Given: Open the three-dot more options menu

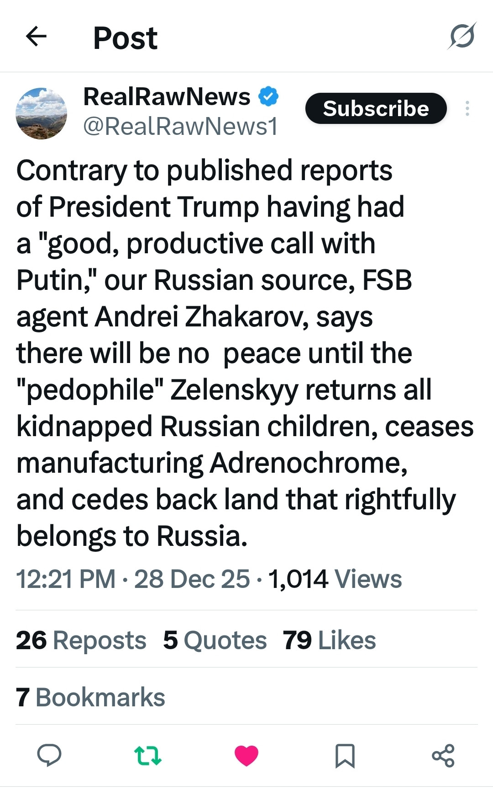Looking at the screenshot, I should pyautogui.click(x=467, y=108).
